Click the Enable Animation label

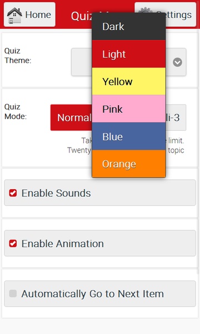[63, 243]
